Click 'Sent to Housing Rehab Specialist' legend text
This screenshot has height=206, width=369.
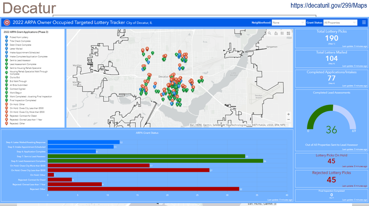25,68
